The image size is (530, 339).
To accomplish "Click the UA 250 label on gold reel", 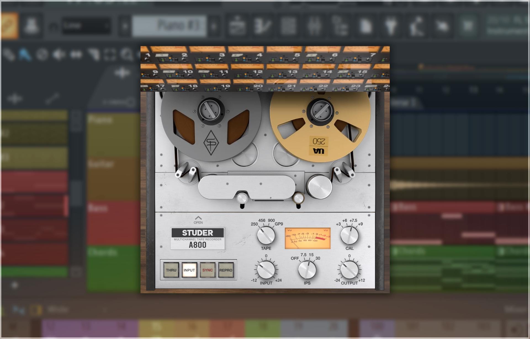I will (319, 146).
